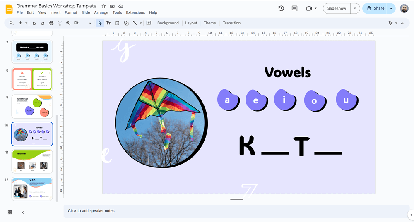The width and height of the screenshot is (414, 222).
Task: Expand the Share options dropdown arrow
Action: (x=391, y=8)
